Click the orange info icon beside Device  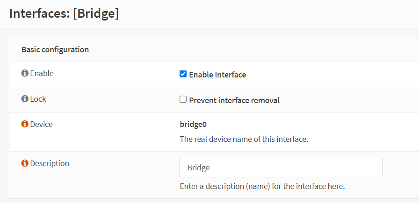25,125
